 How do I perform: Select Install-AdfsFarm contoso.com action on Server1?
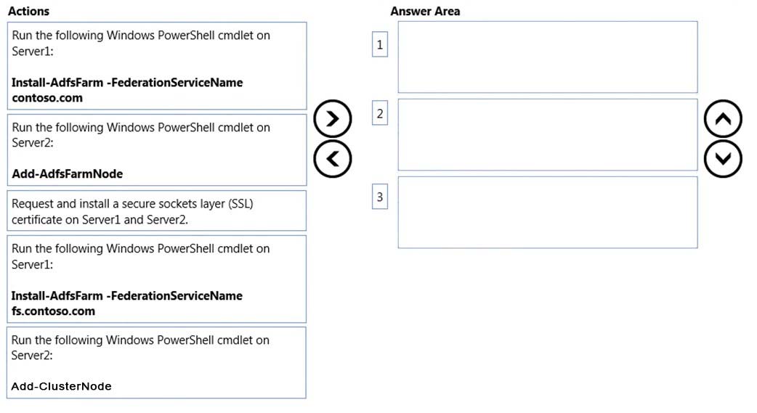(157, 66)
